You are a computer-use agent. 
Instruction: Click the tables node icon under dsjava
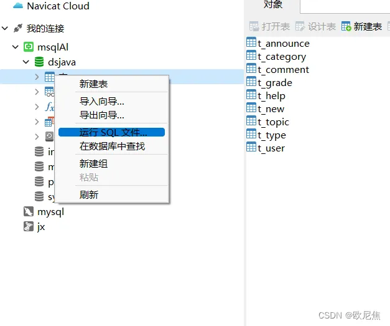[50, 77]
